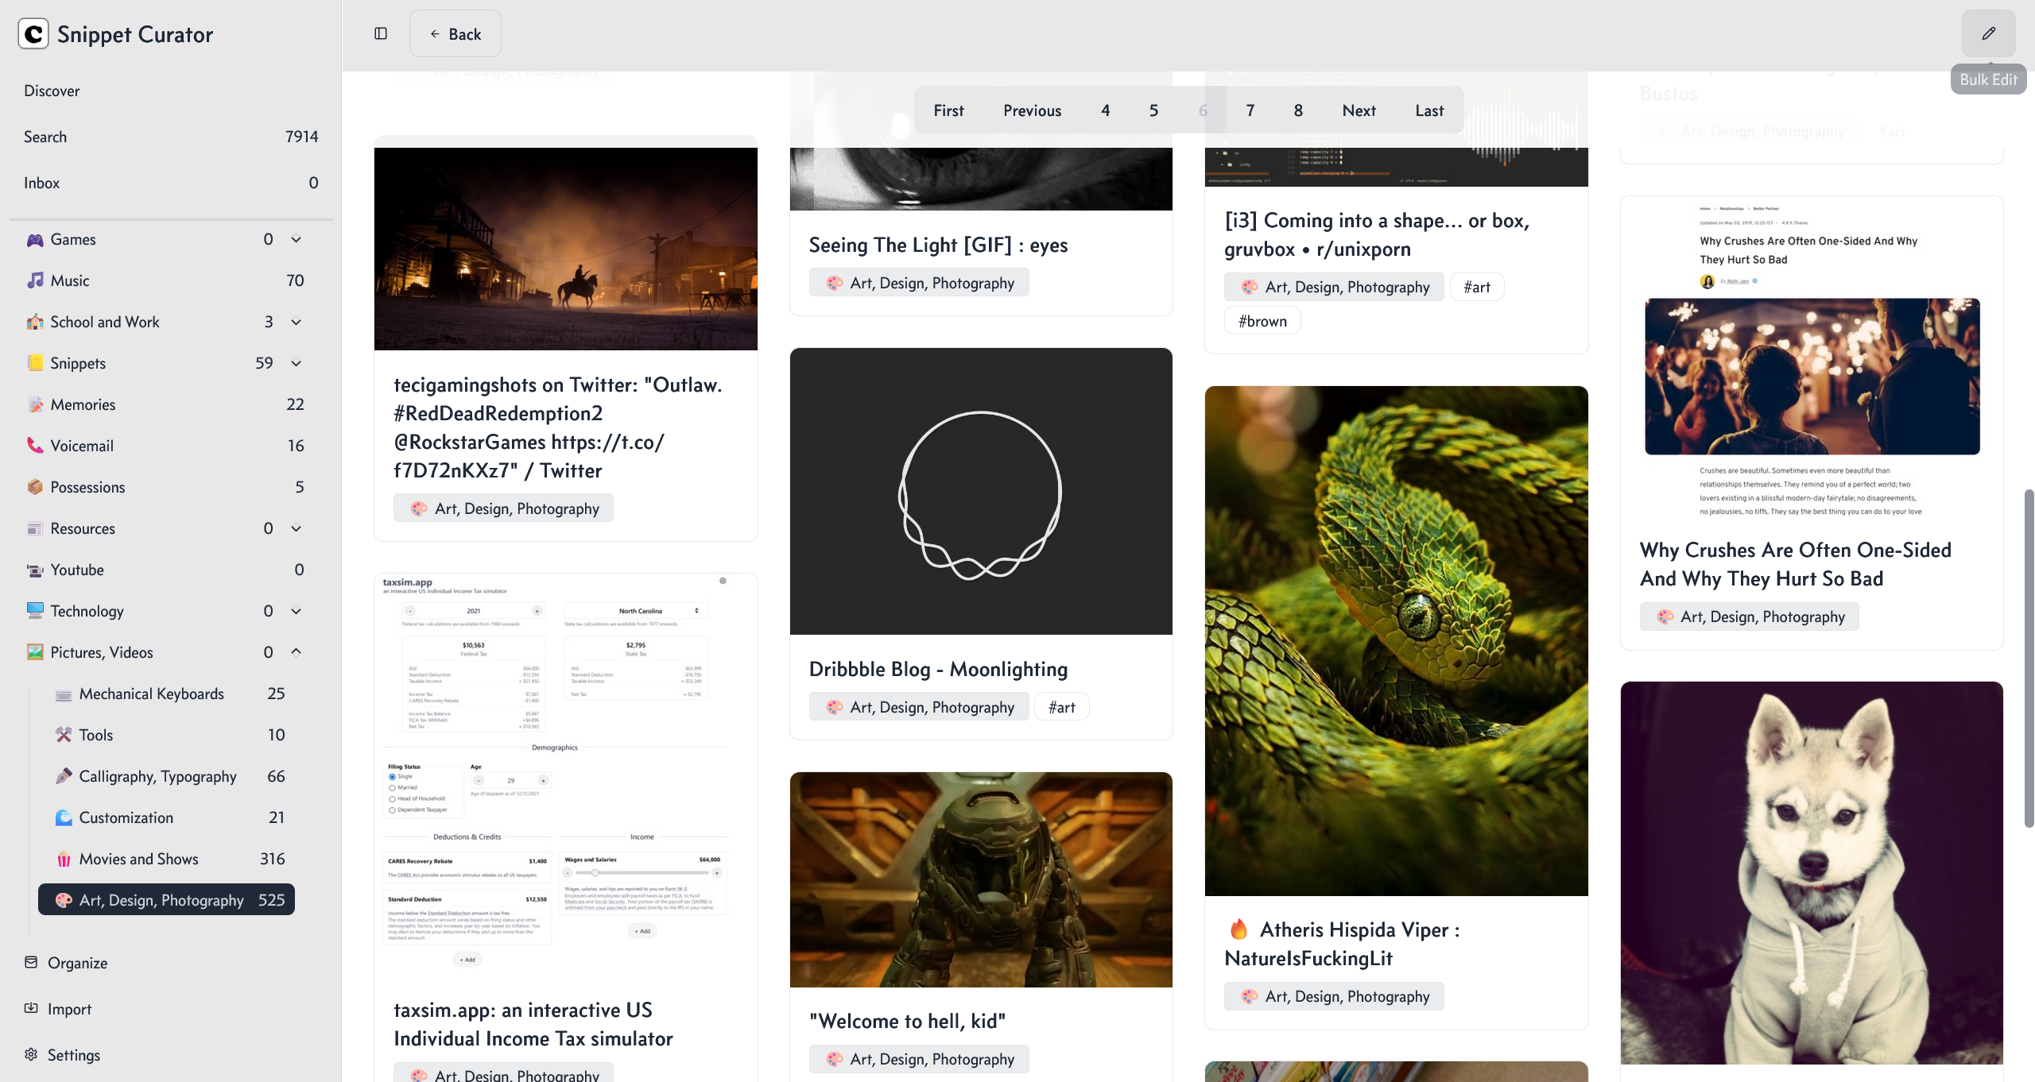Go to page 4
Image resolution: width=2035 pixels, height=1082 pixels.
click(1105, 110)
